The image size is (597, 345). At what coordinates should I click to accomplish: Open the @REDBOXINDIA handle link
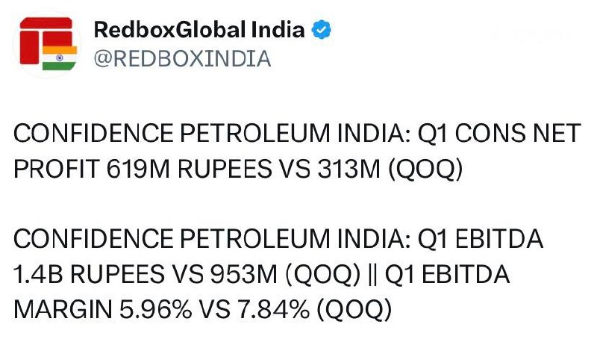click(182, 59)
